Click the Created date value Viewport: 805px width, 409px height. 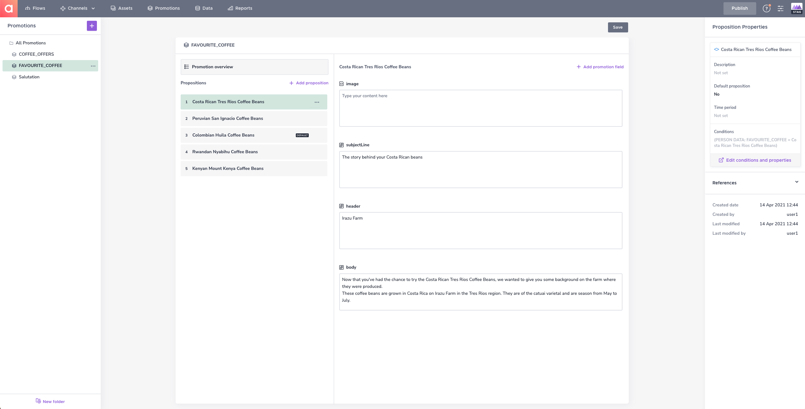point(779,205)
